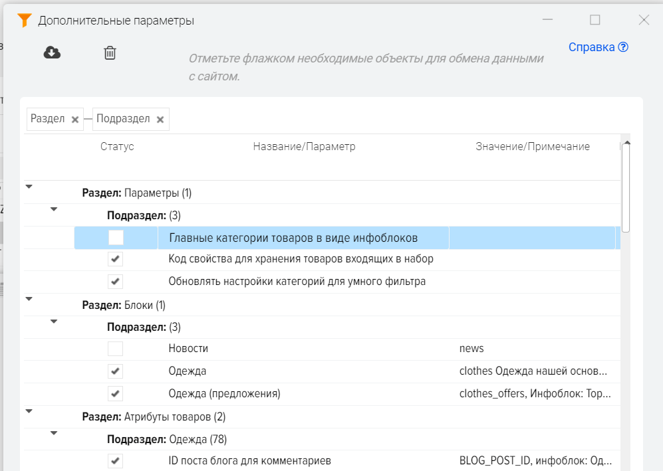The width and height of the screenshot is (663, 471).
Task: Open the Справка help link
Action: click(598, 47)
